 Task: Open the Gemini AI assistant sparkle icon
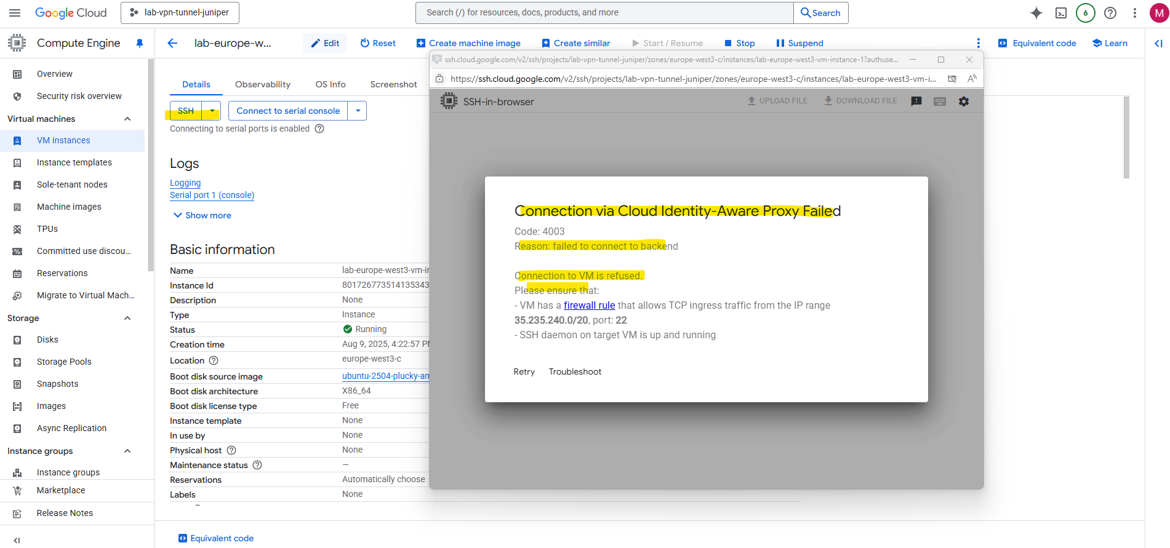(x=1036, y=13)
